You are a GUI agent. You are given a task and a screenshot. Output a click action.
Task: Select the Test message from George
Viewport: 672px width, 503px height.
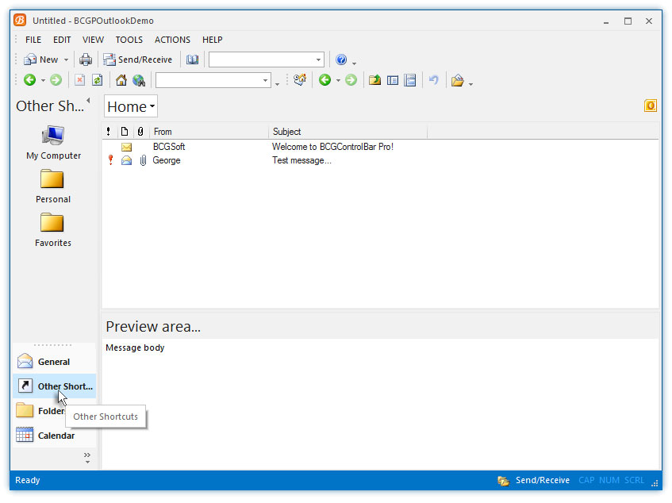tap(301, 160)
